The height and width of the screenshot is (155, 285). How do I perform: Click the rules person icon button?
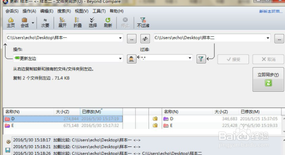click(132, 59)
